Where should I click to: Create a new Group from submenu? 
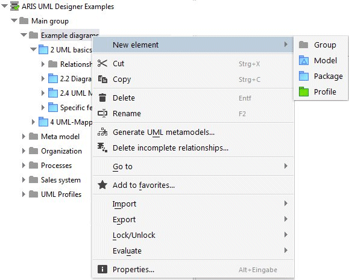coord(321,45)
